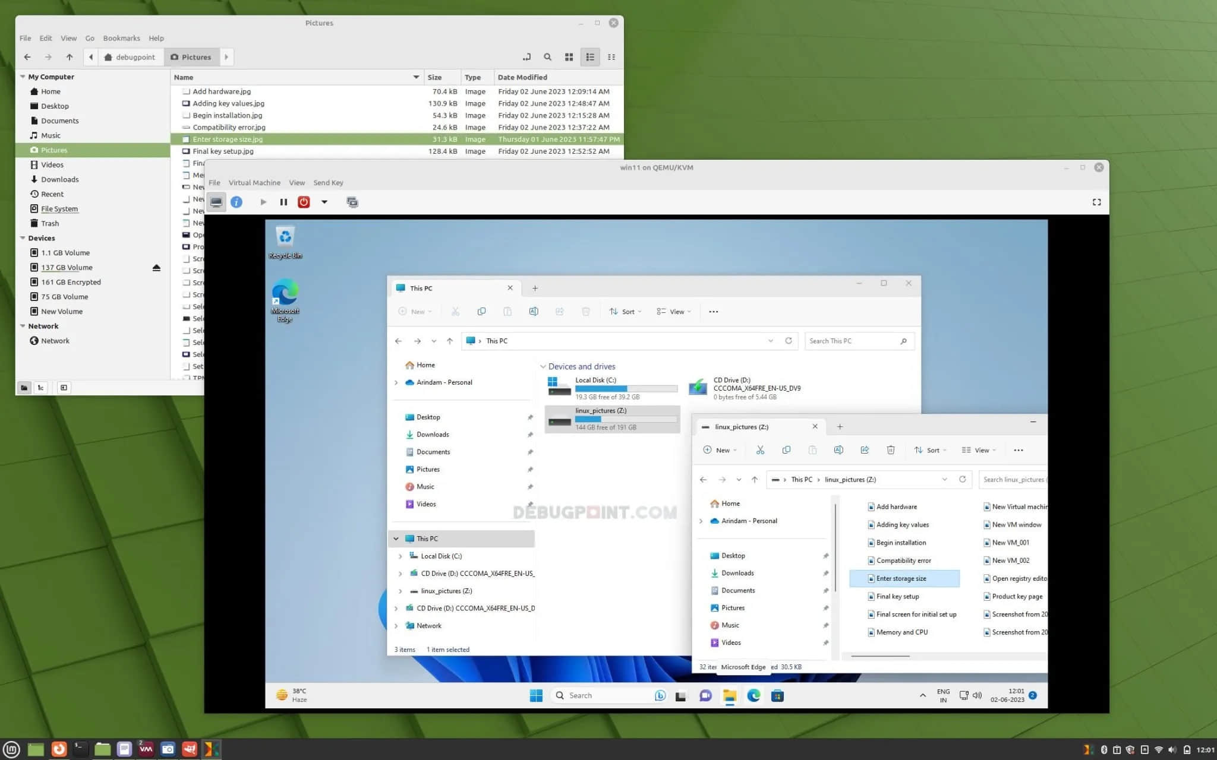Click the power/shutdown icon in QEMU toolbar
The width and height of the screenshot is (1217, 760).
click(304, 201)
